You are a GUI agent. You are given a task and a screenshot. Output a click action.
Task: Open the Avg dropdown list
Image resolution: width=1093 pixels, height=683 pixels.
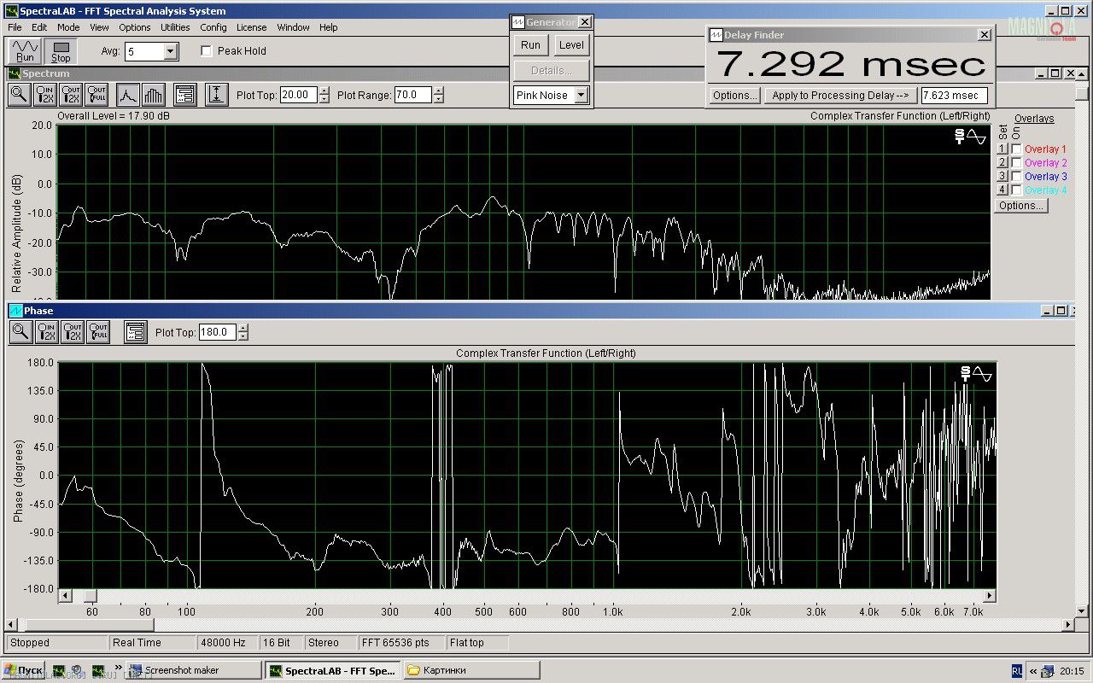tap(171, 52)
